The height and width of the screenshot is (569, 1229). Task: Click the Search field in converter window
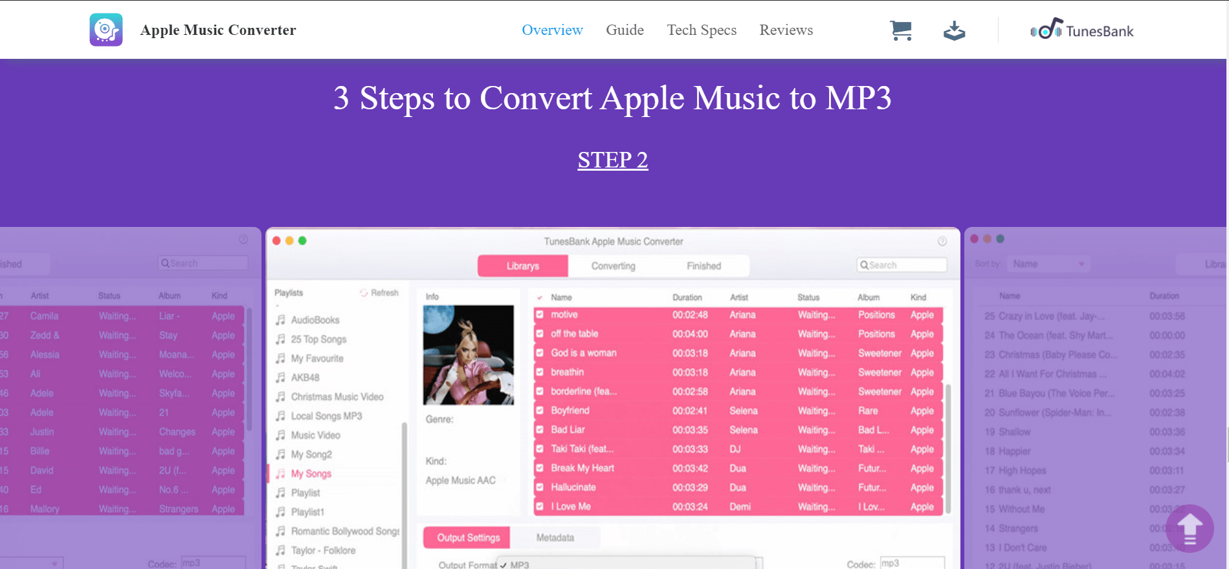[x=902, y=265]
